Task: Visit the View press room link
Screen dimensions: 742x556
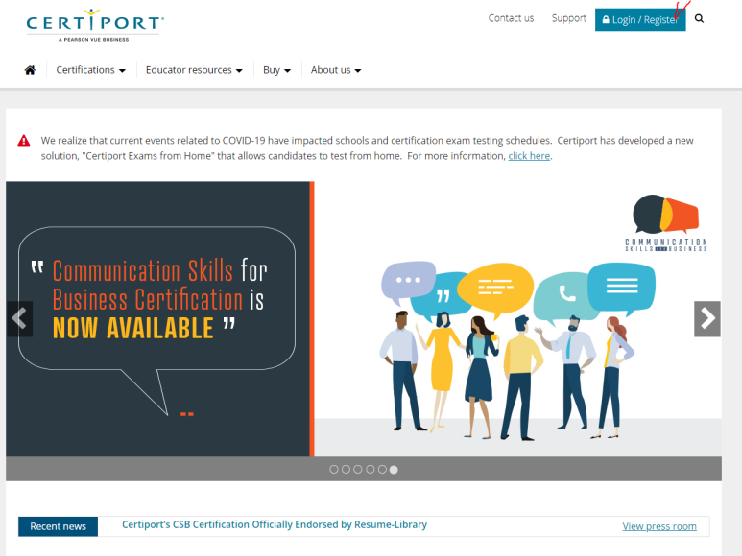Action: pyautogui.click(x=659, y=526)
